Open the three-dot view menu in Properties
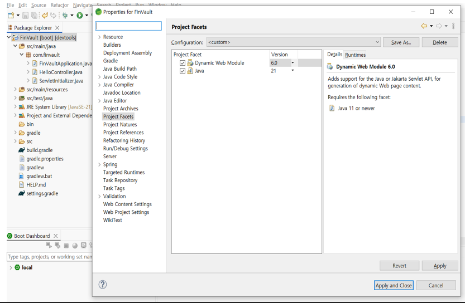 click(453, 26)
